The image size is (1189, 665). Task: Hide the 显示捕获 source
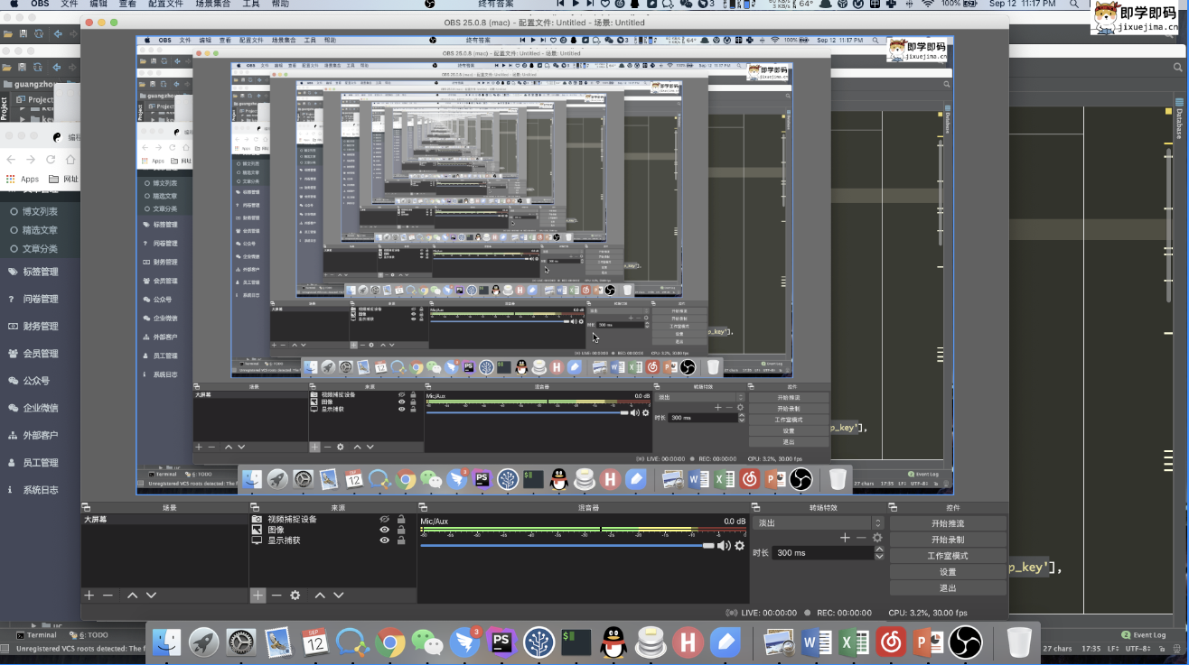tap(384, 540)
